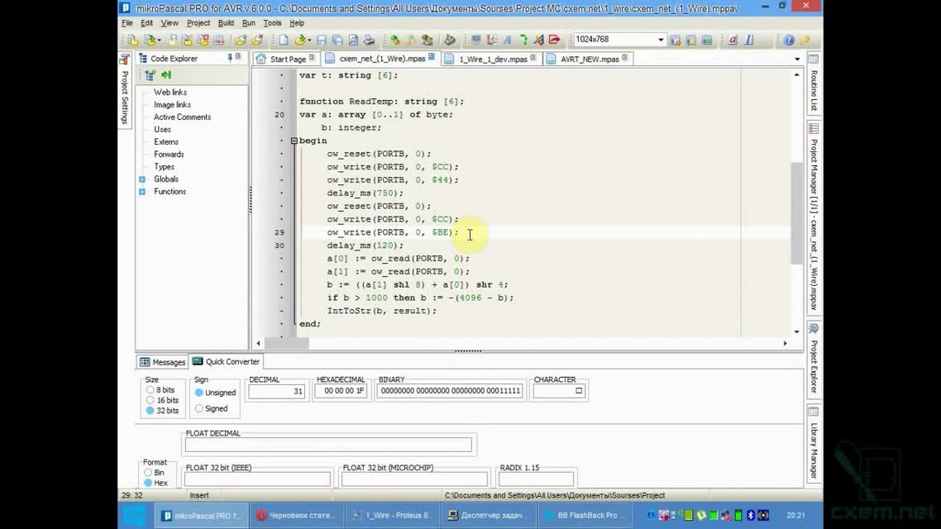Screen dimensions: 941x529
Task: Open the Project Settings side panel
Action: (124, 90)
